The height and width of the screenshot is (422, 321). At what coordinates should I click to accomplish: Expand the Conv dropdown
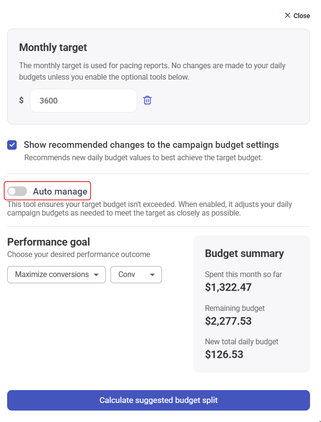(136, 275)
